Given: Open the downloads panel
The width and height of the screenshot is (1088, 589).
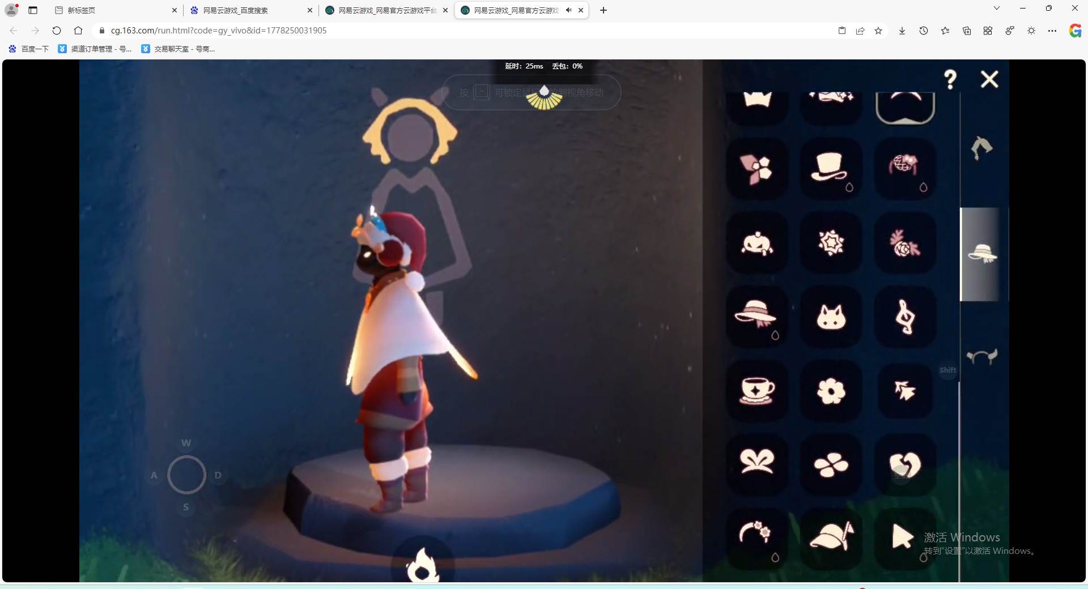Looking at the screenshot, I should point(902,31).
